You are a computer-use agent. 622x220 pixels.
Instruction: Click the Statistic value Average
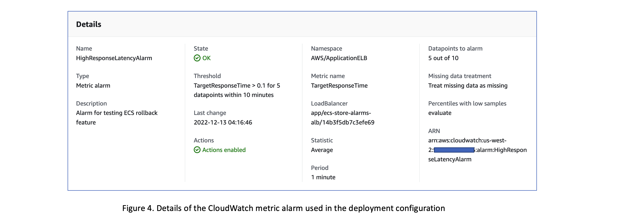click(322, 150)
